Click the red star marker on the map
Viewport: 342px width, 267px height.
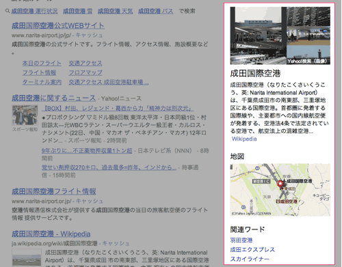[280, 184]
